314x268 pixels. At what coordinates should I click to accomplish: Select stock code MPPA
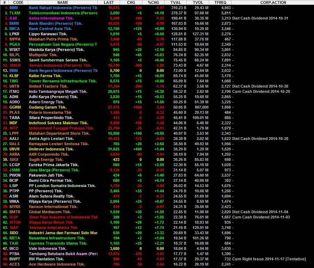click(x=15, y=39)
